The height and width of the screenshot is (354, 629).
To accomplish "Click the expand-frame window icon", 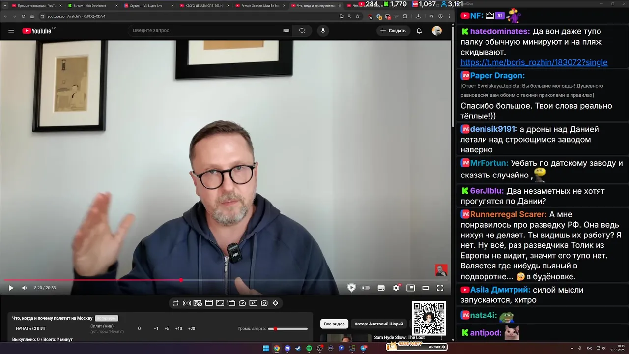I will [x=220, y=303].
